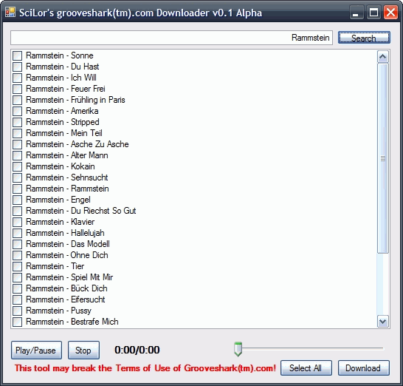The image size is (403, 386).
Task: Check the Rammstein - Bück Dich checkbox
Action: point(17,288)
